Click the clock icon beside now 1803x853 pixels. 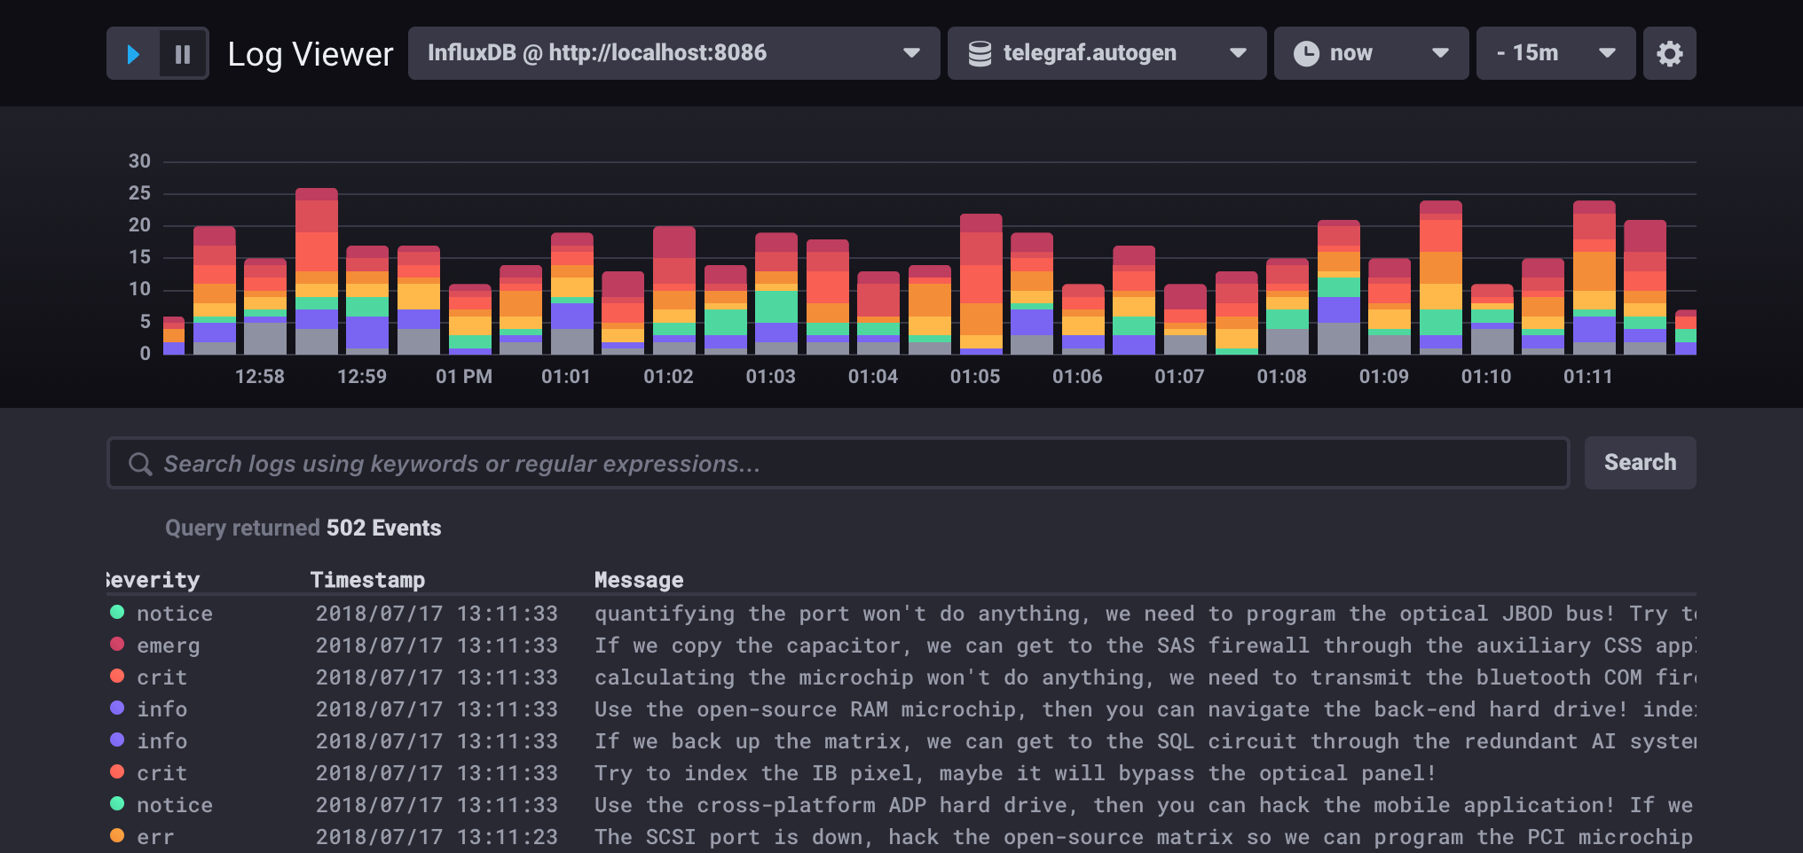(1305, 54)
